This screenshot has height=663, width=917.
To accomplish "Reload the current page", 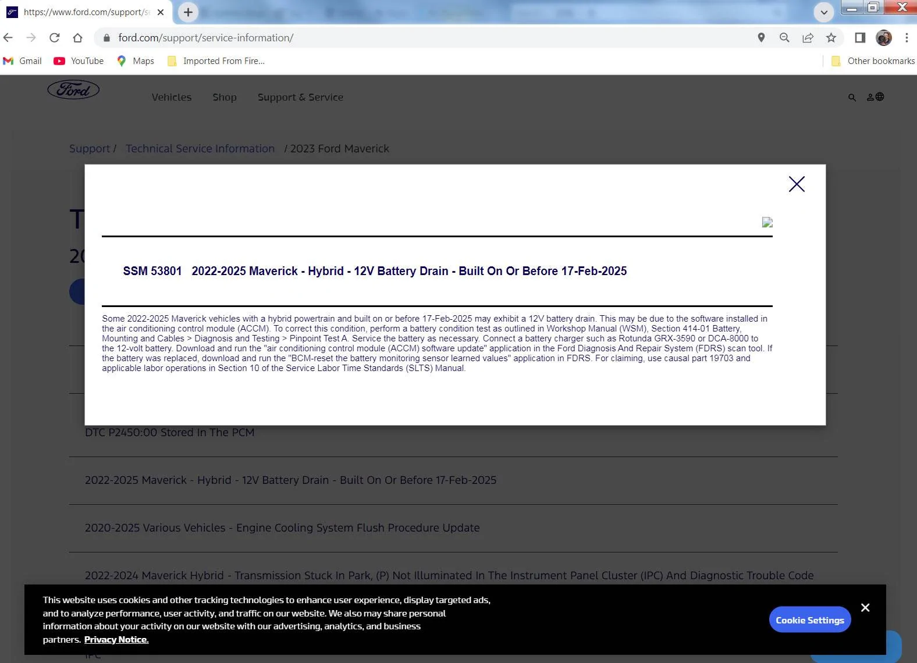I will click(55, 38).
